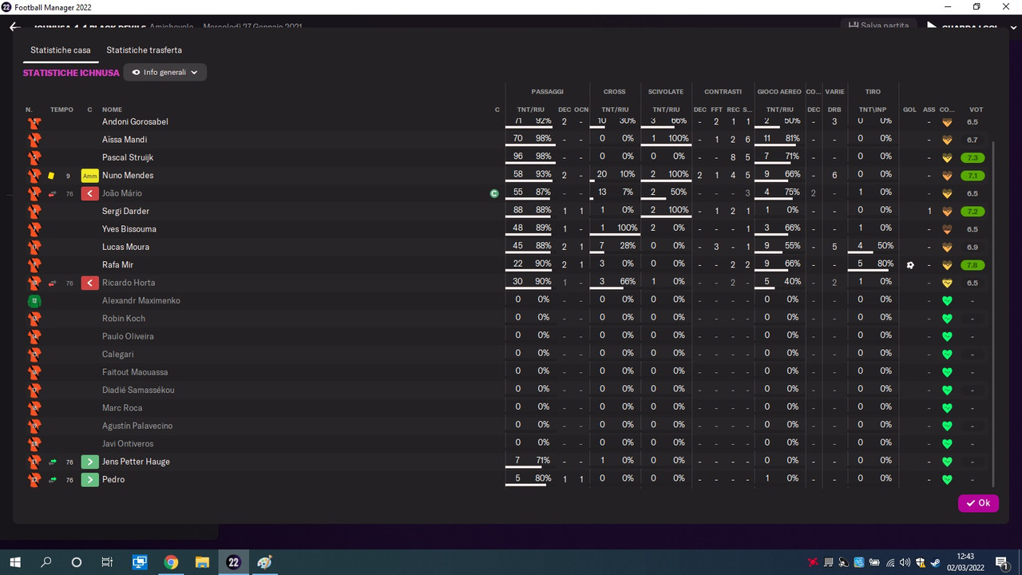The height and width of the screenshot is (575, 1022).
Task: Open Lucas Moura's player profile
Action: pyautogui.click(x=125, y=248)
